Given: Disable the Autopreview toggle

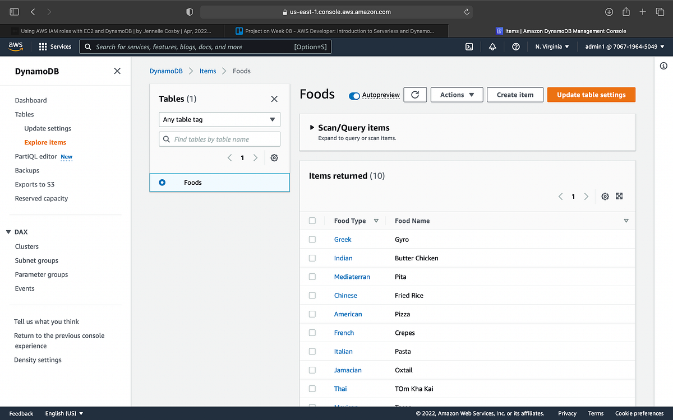Looking at the screenshot, I should tap(354, 95).
